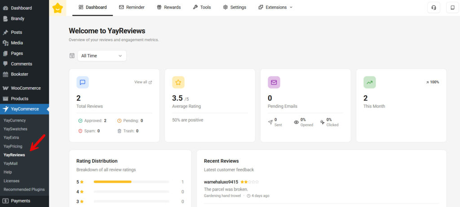Open Recommended Plugins submenu item

[x=24, y=189]
